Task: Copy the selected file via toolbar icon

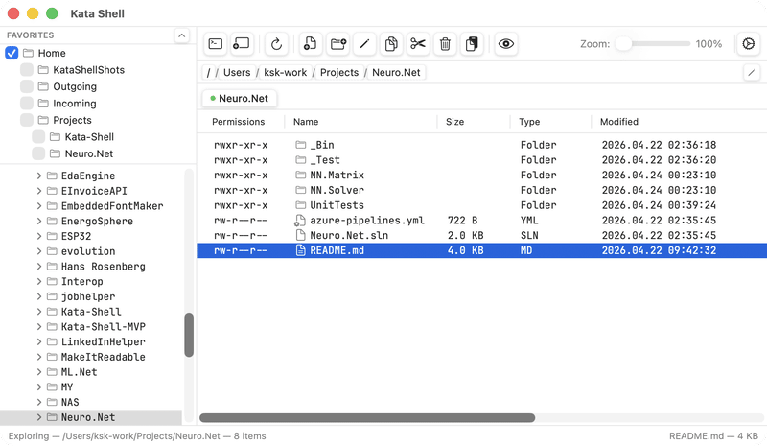Action: pos(391,44)
